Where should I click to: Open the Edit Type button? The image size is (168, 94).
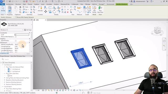tap(28, 30)
